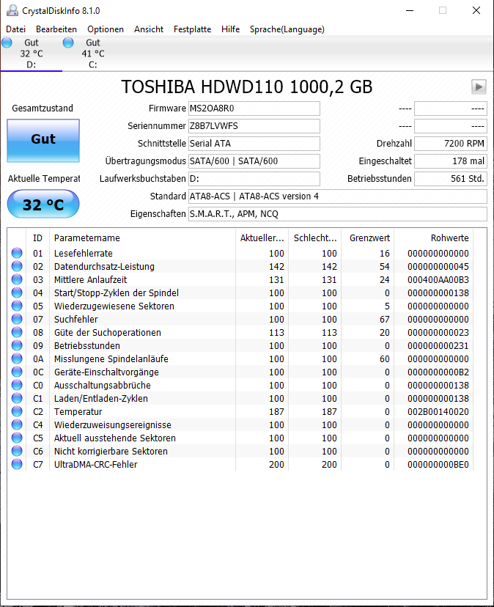Select the Temperatur parameter name
494x607 pixels.
click(78, 411)
